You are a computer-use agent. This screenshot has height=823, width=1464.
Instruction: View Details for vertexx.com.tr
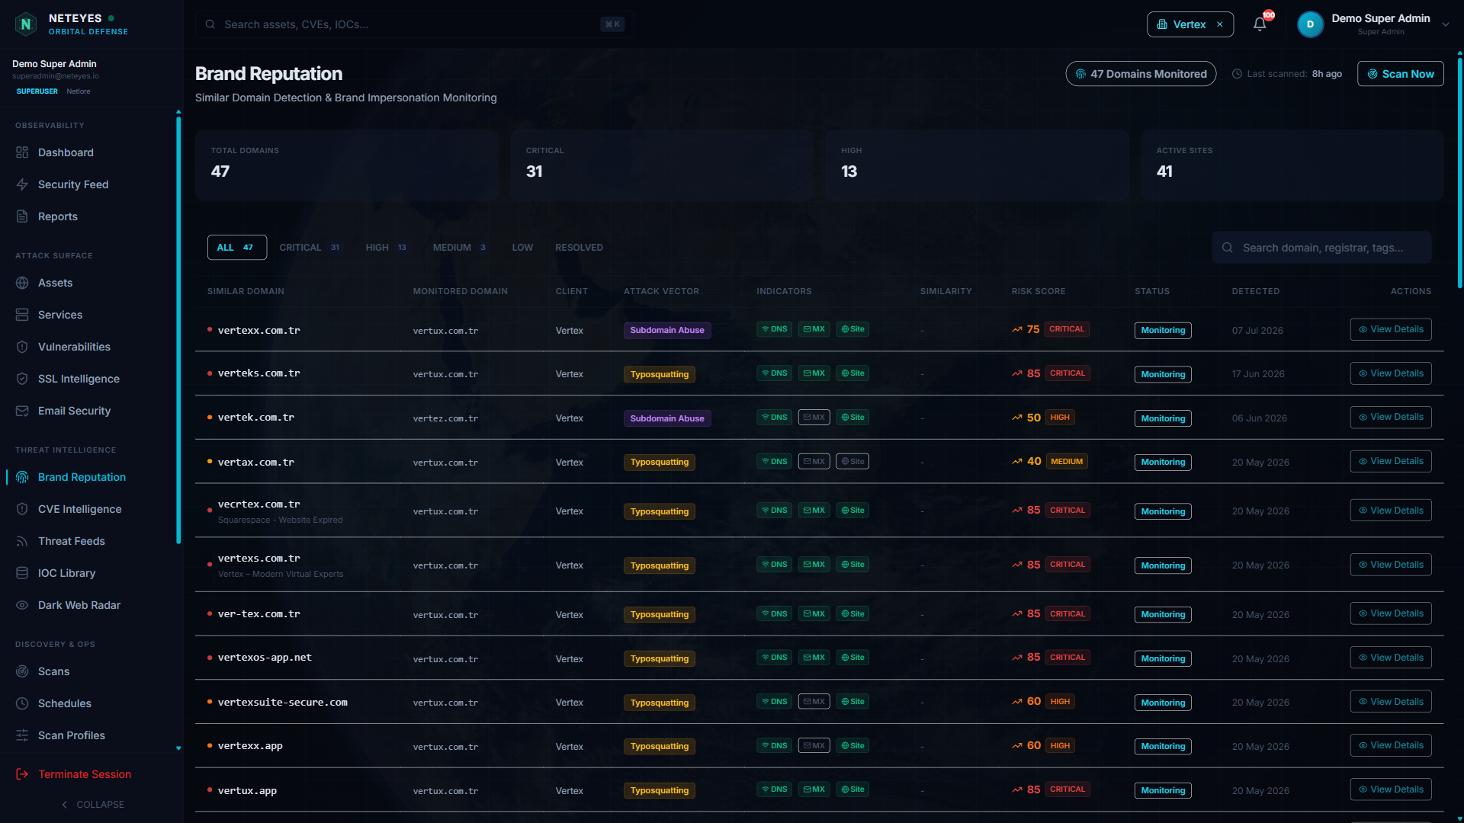[1391, 329]
